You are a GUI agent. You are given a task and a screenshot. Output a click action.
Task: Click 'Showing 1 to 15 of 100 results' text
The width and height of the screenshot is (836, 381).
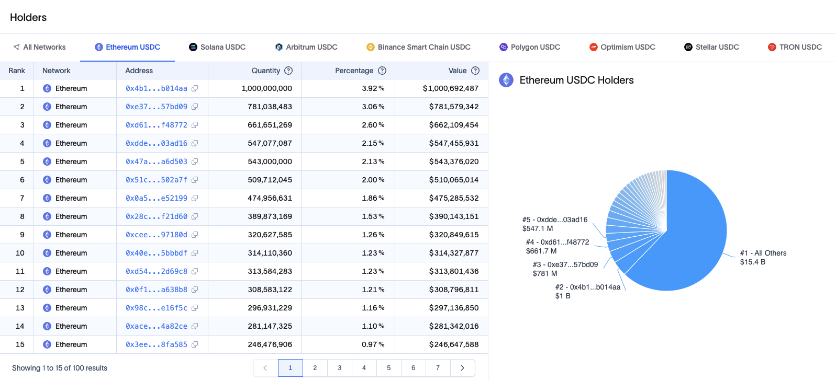pos(60,368)
